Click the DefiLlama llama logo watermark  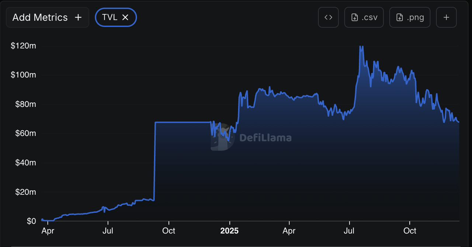222,138
